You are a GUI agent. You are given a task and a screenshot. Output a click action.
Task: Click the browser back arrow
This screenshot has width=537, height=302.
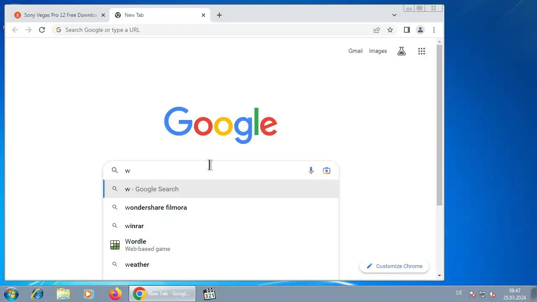click(x=15, y=30)
